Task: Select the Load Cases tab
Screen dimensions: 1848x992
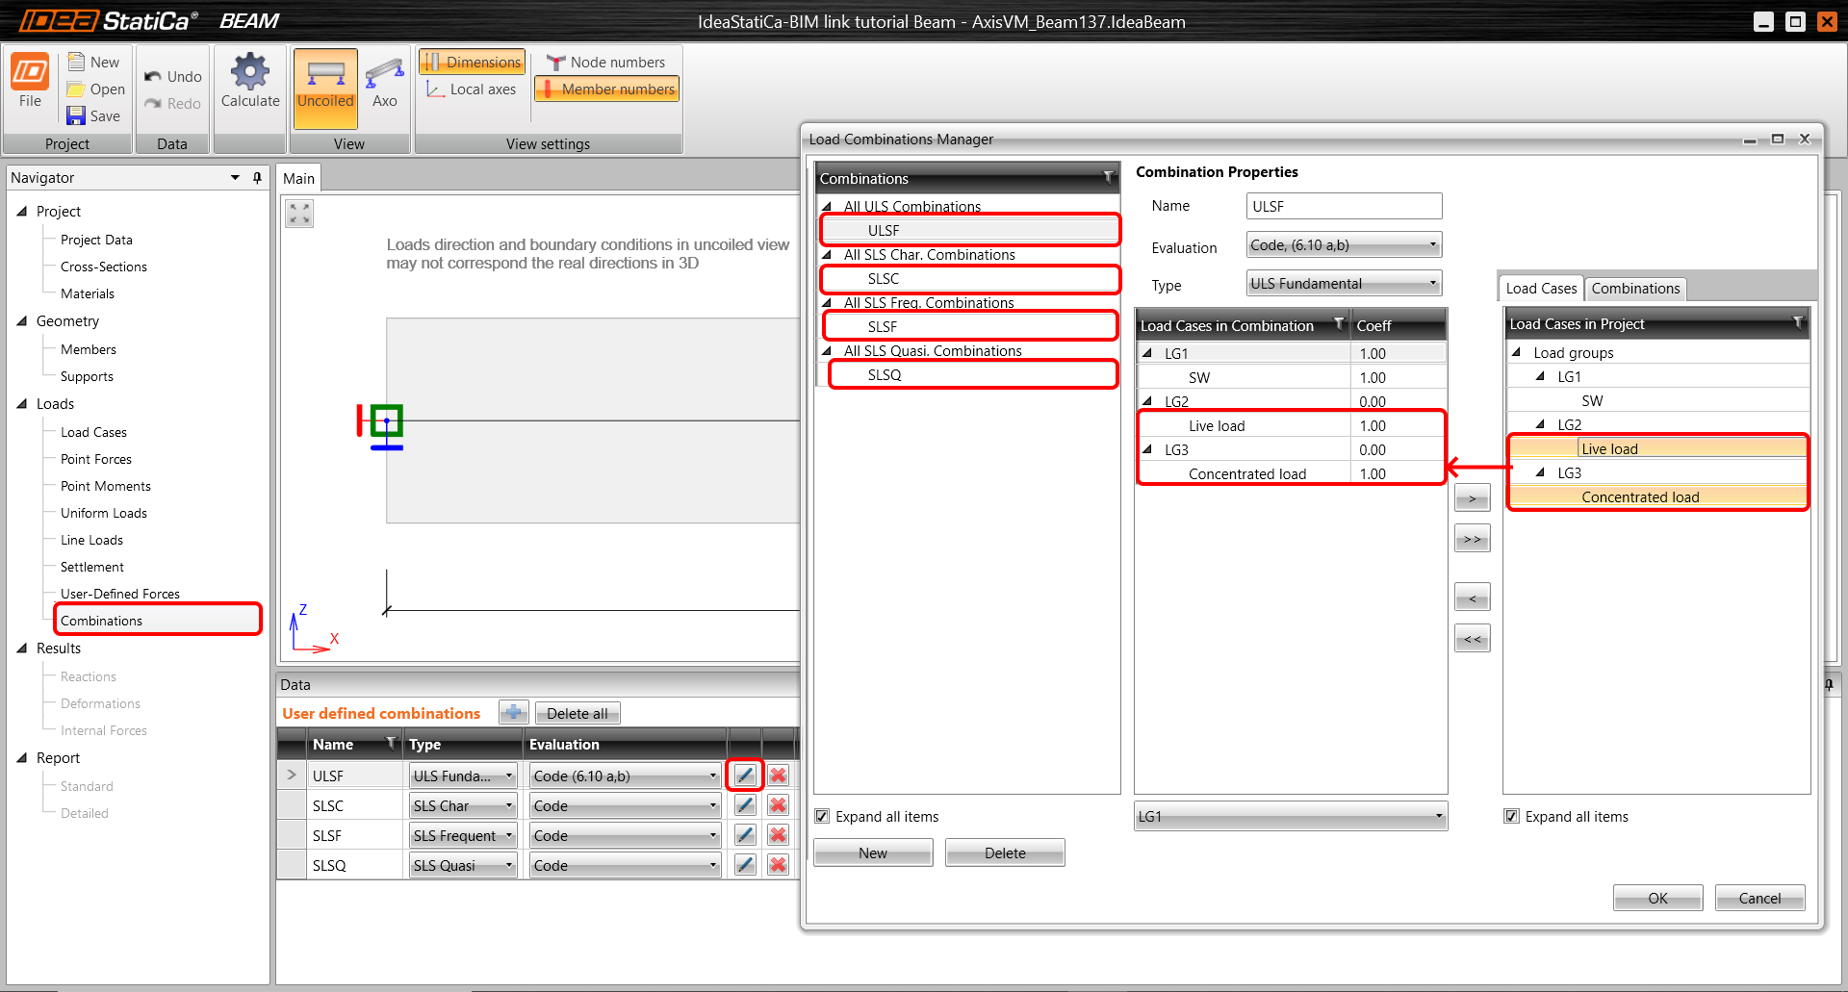Action: click(x=1540, y=289)
